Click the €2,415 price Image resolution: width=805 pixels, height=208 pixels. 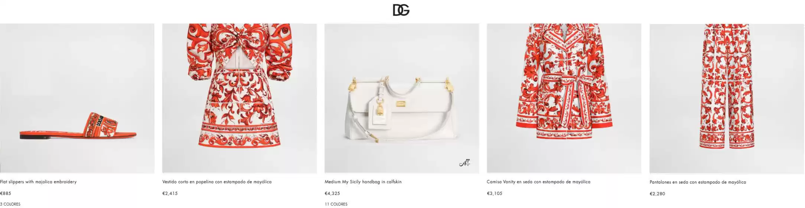point(170,194)
